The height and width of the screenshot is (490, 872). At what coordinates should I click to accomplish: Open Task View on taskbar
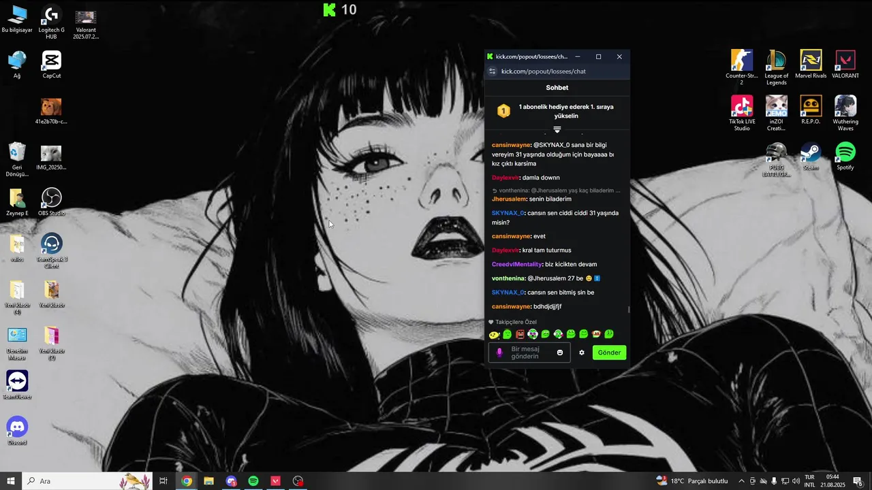(163, 481)
